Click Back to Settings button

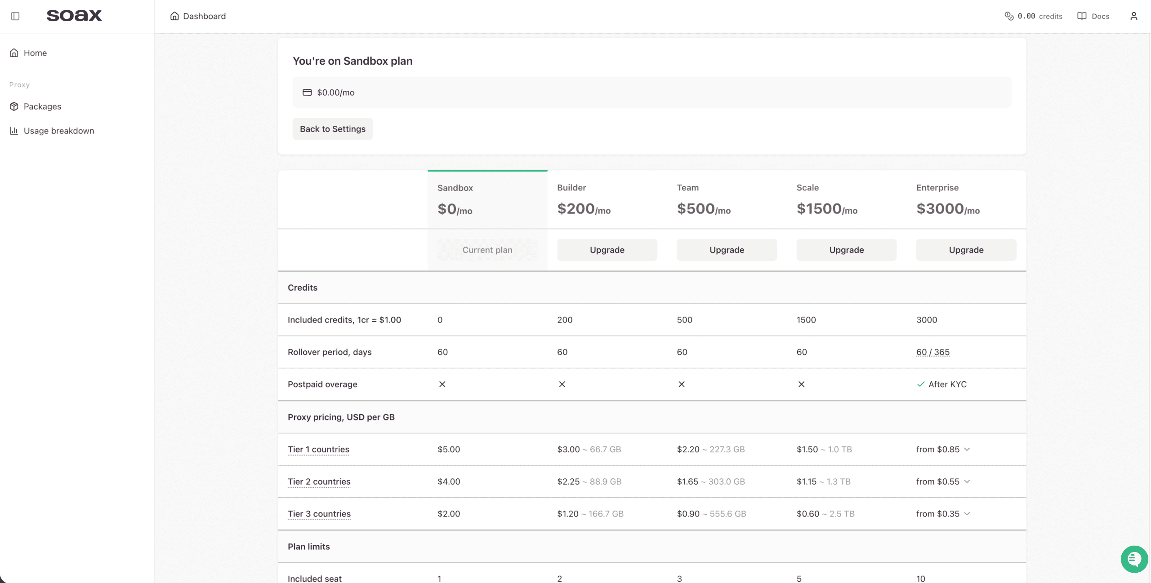coord(333,129)
